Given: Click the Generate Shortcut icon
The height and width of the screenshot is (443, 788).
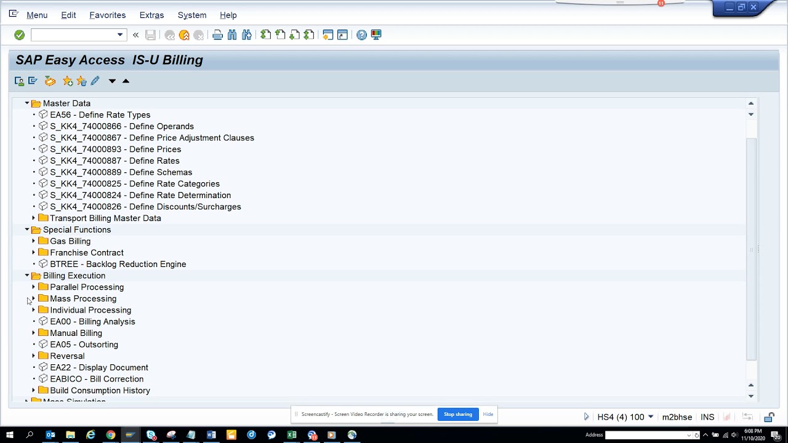Looking at the screenshot, I should pos(342,35).
